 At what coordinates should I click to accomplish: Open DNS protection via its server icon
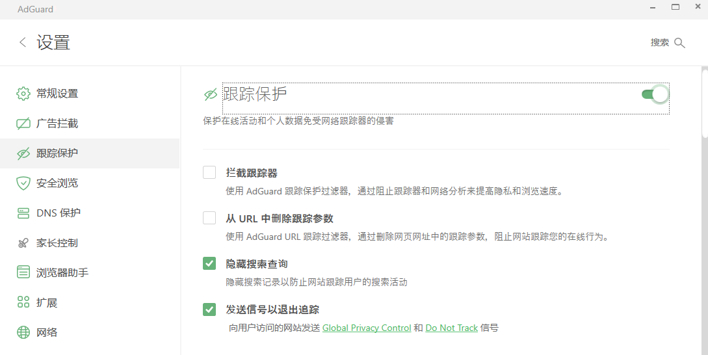point(23,213)
